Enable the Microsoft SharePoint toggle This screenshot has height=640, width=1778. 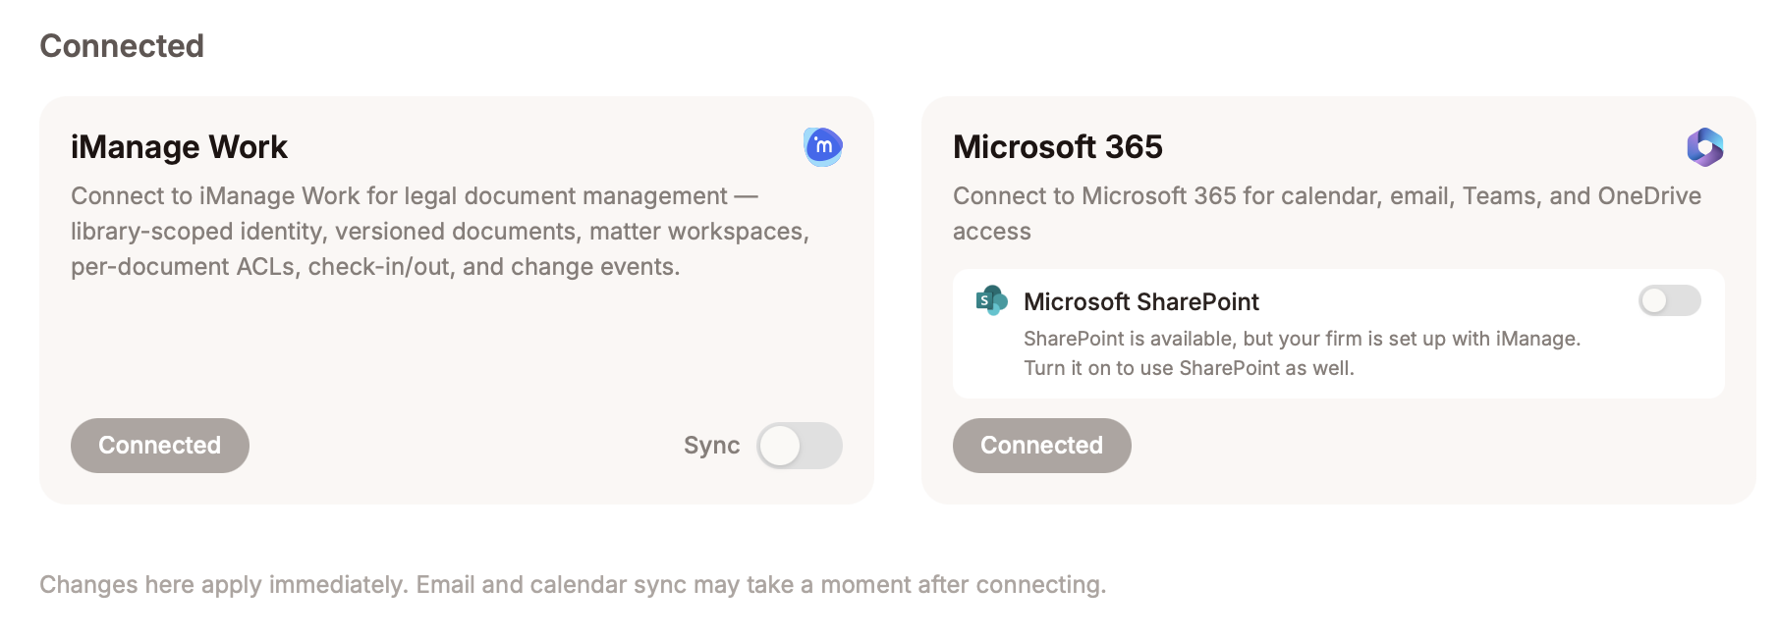(x=1670, y=300)
